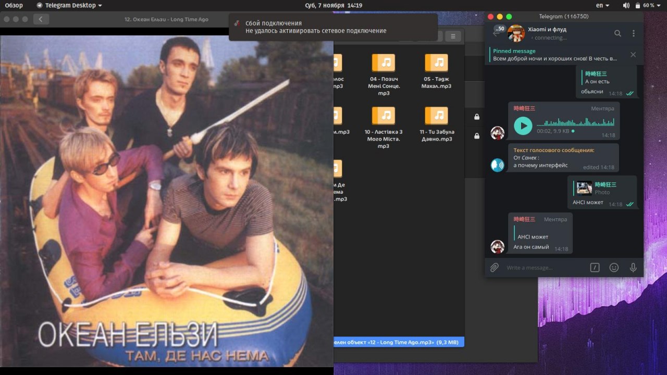The width and height of the screenshot is (667, 375).
Task: Click the file manager selection status bar
Action: pos(399,342)
